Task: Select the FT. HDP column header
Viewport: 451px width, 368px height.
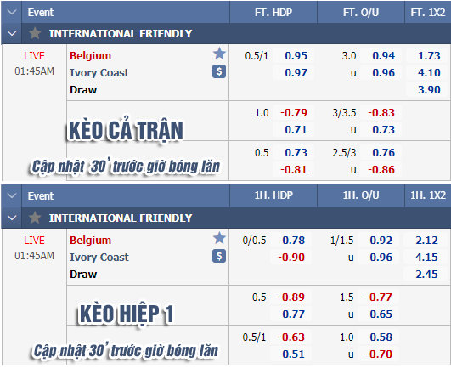Action: click(x=273, y=13)
